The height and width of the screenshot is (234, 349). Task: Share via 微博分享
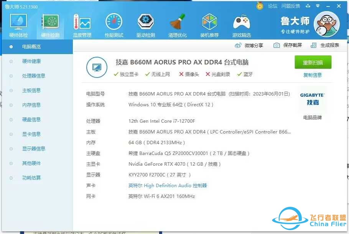click(249, 45)
